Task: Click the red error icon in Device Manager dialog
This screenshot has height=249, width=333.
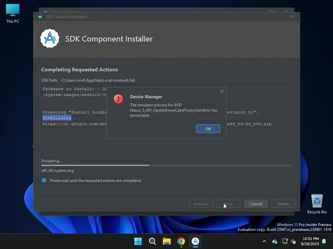Action: tap(118, 99)
